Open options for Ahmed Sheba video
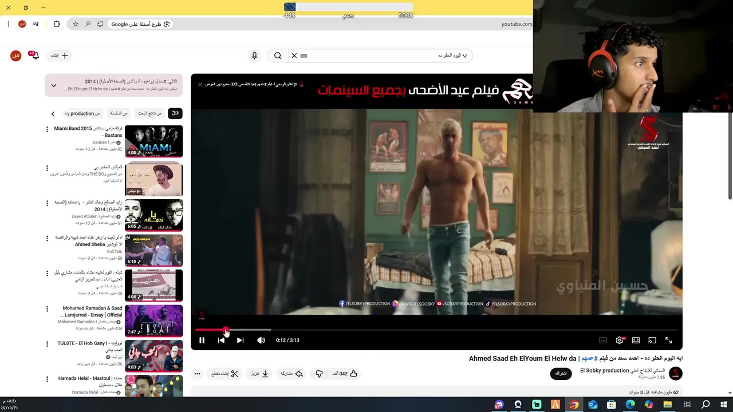Image resolution: width=733 pixels, height=412 pixels. pyautogui.click(x=47, y=238)
